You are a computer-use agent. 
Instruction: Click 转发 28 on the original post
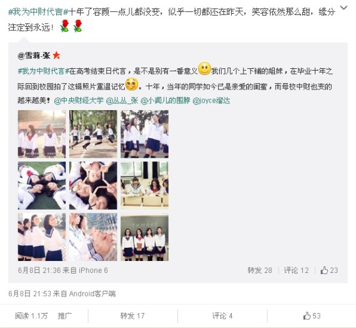point(260,270)
